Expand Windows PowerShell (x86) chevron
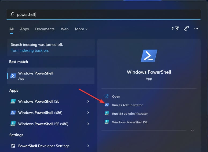The height and width of the screenshot is (152, 208). tap(88, 113)
